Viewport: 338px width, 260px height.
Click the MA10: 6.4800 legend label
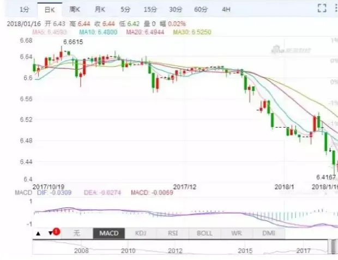click(98, 32)
